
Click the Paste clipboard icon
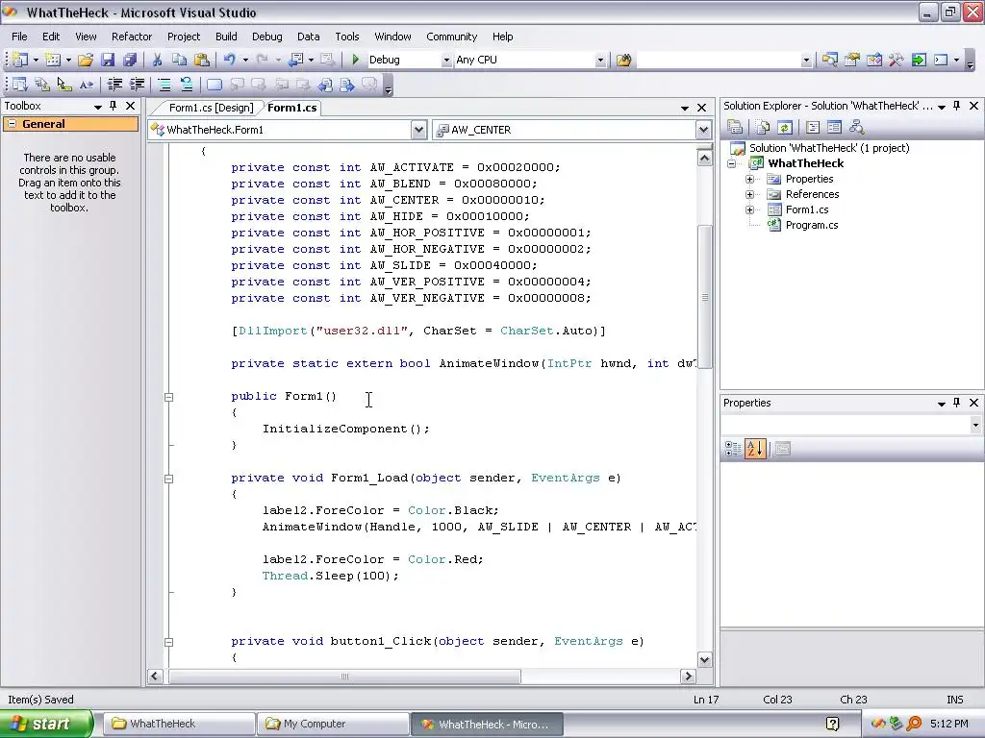pyautogui.click(x=202, y=60)
